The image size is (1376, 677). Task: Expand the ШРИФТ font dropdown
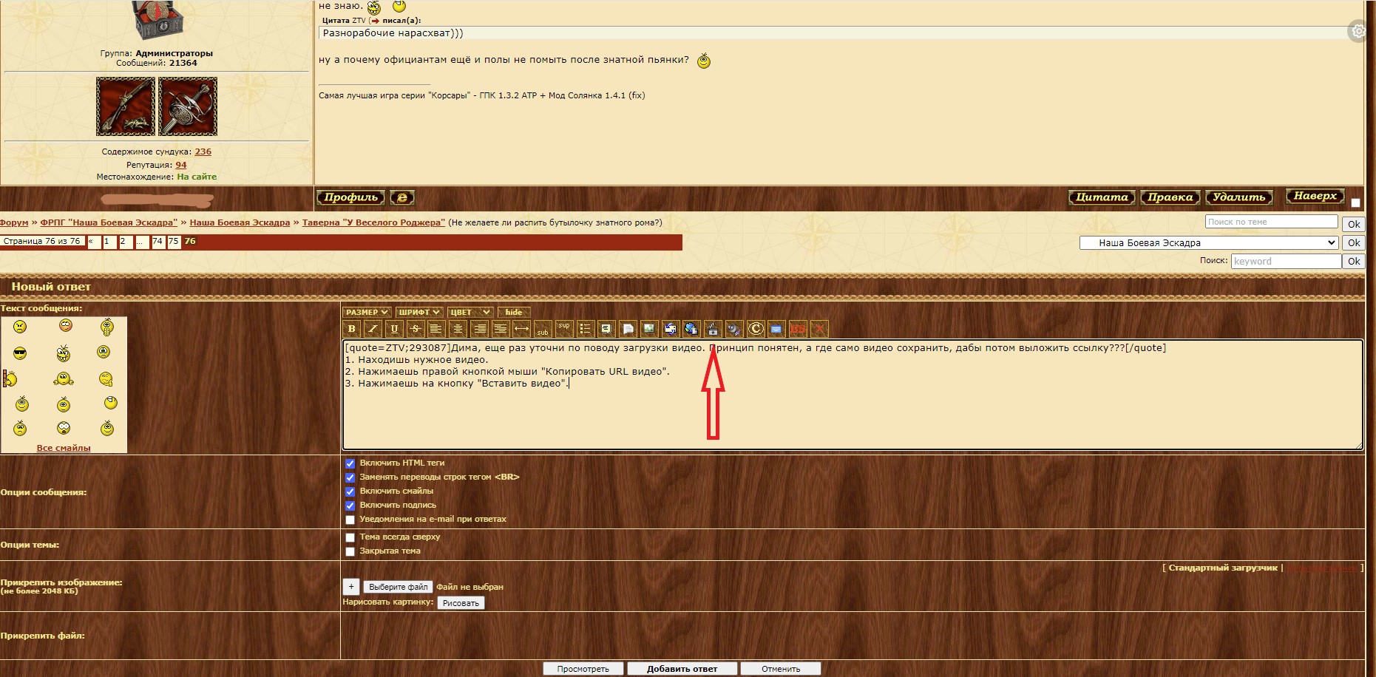point(419,312)
